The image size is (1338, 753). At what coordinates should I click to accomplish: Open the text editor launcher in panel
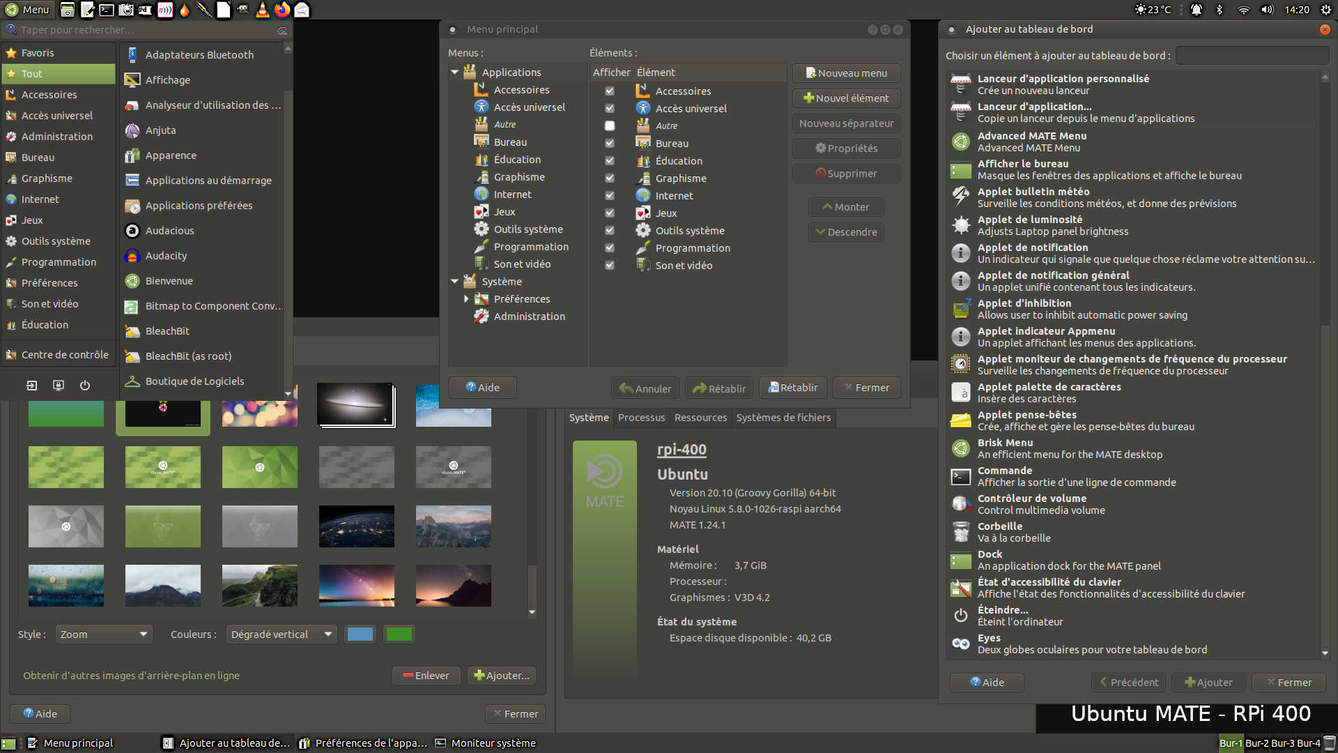(87, 10)
